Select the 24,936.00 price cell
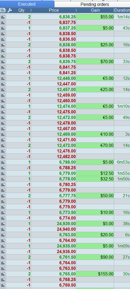The height and width of the screenshot is (289, 130). point(54,251)
